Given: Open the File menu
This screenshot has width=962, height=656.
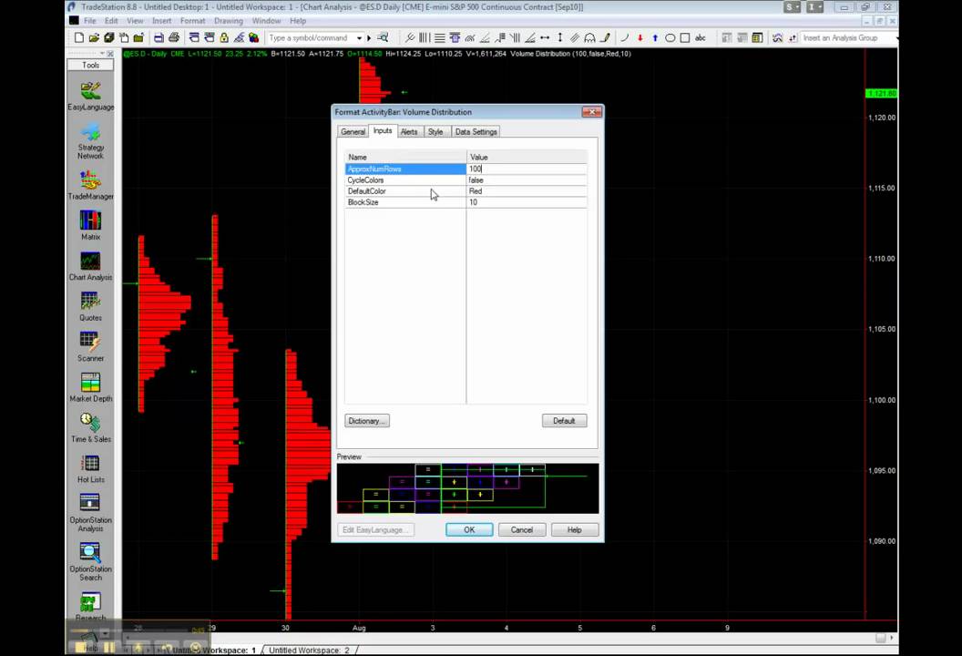Looking at the screenshot, I should click(x=89, y=21).
